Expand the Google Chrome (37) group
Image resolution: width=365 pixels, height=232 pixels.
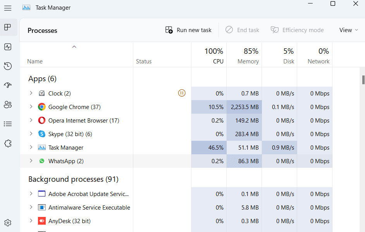(31, 107)
